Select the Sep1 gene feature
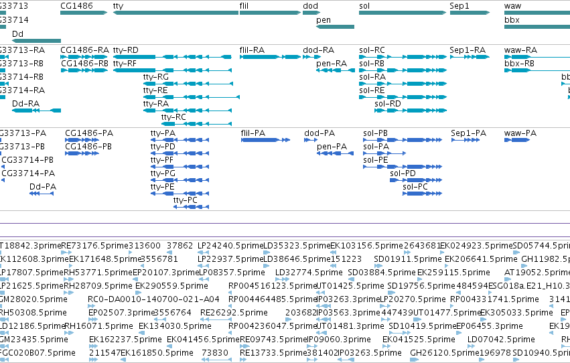The image size is (570, 363). point(470,13)
